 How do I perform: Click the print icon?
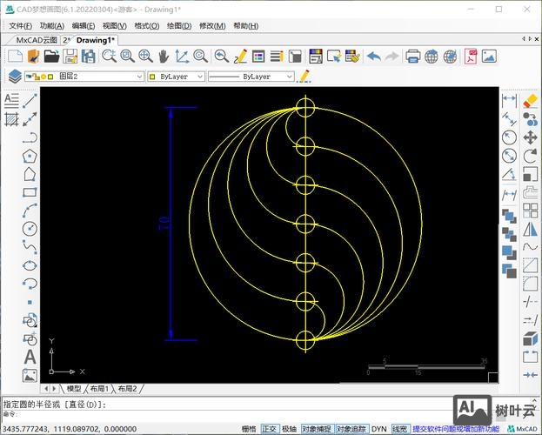point(412,57)
